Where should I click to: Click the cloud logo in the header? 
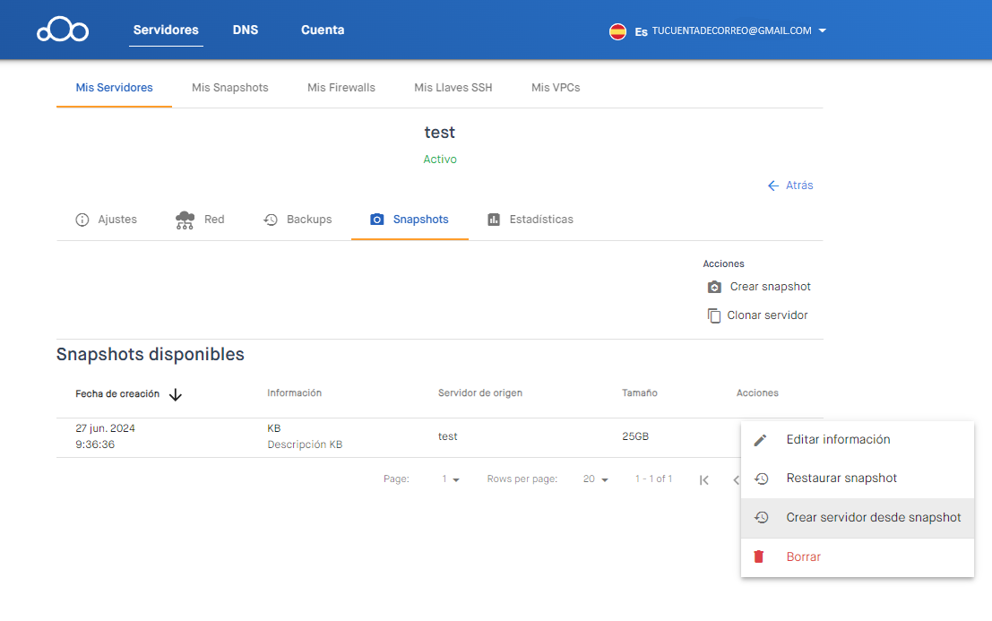coord(62,29)
